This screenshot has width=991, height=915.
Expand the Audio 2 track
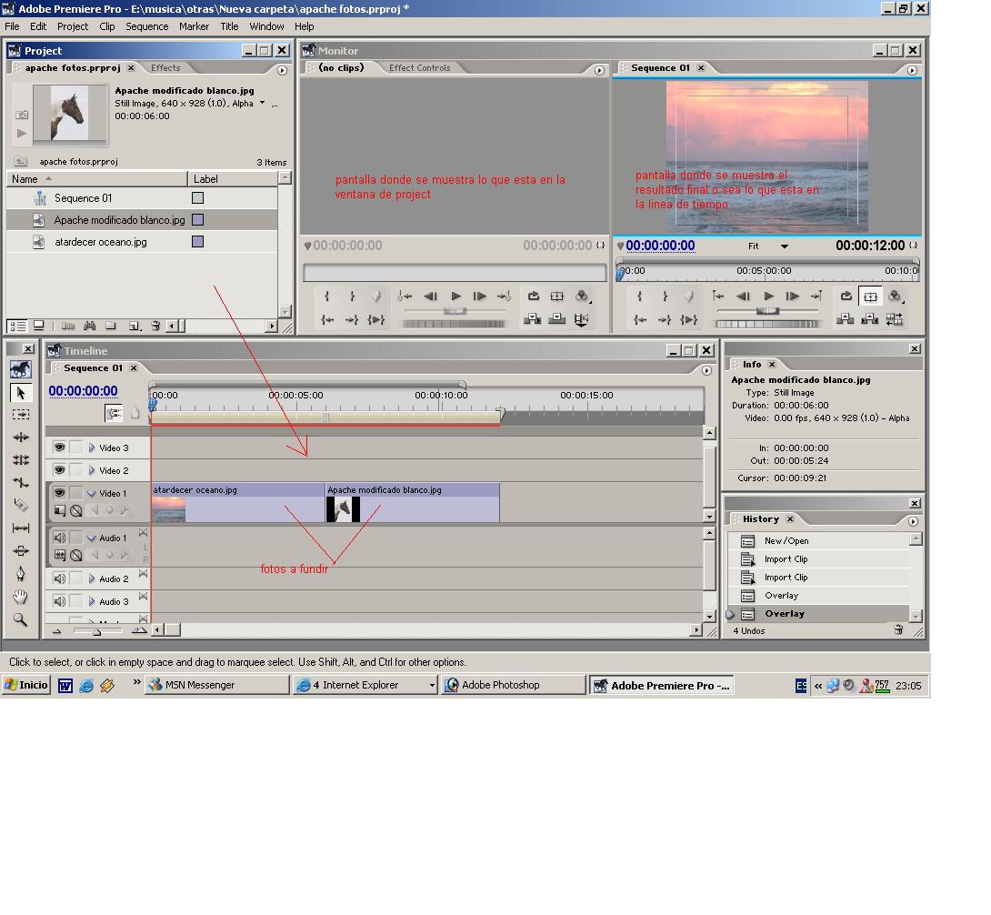(92, 578)
